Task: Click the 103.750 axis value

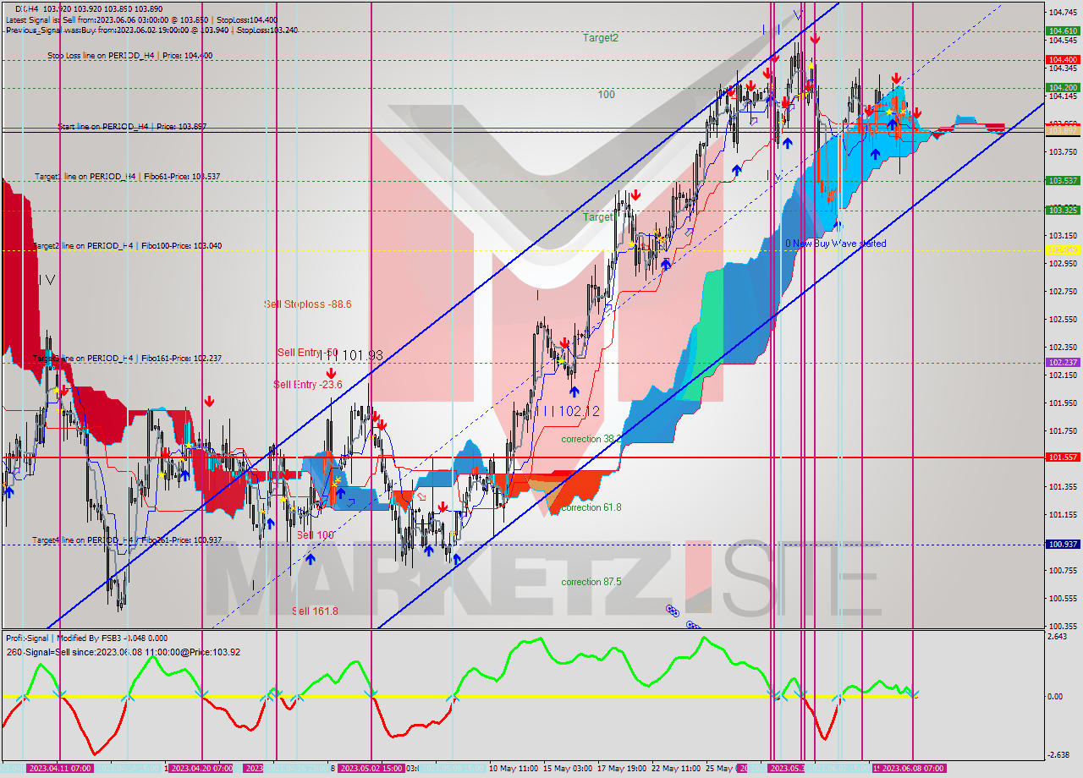Action: pos(1063,151)
